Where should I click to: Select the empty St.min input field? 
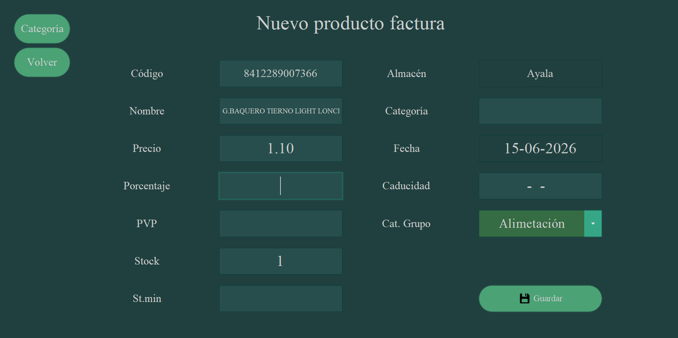(x=281, y=298)
